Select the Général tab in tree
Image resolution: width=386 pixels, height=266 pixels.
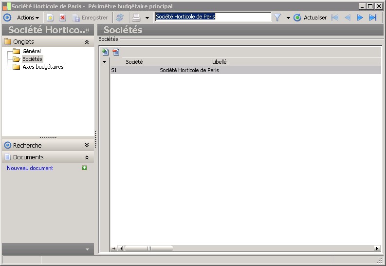[x=32, y=51]
